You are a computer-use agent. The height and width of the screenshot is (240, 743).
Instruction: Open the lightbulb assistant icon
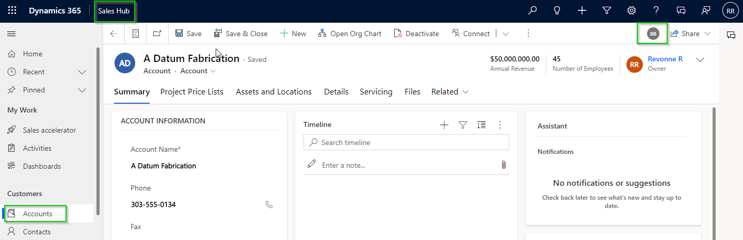[557, 11]
